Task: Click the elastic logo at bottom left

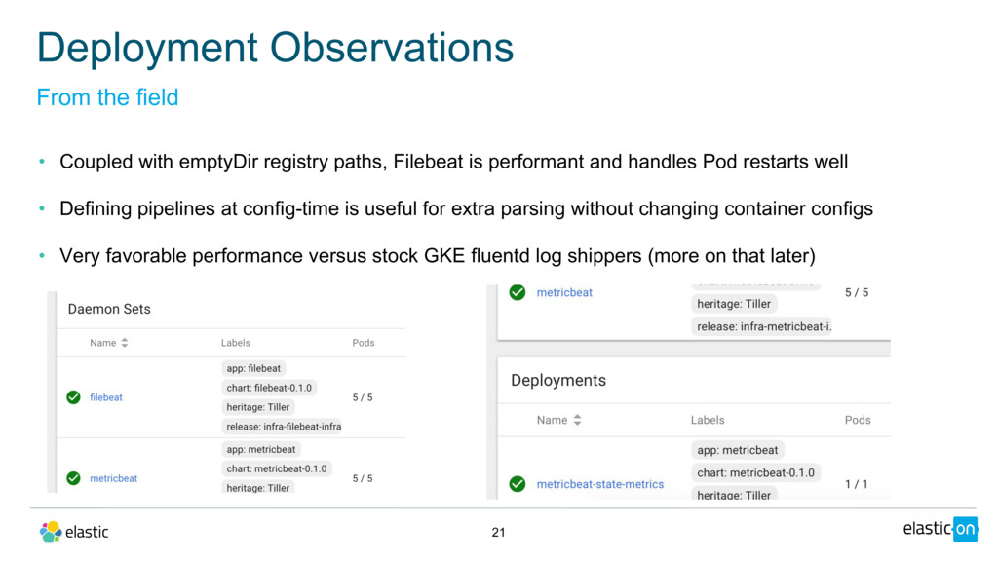Action: point(74,532)
